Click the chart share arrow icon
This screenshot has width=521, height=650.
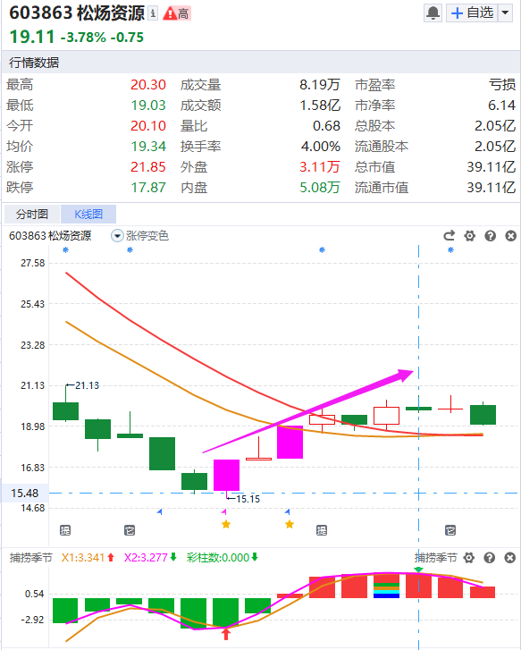coord(449,236)
